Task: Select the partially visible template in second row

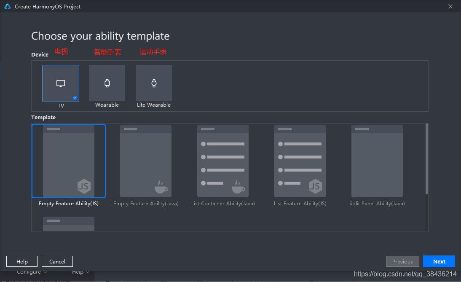Action: [69, 224]
